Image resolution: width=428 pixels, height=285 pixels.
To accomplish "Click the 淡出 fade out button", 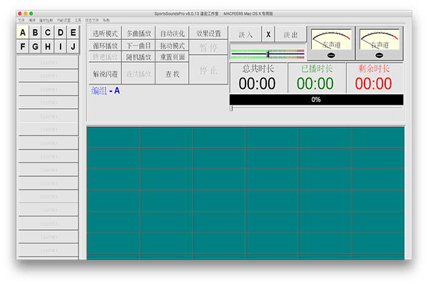I will point(290,34).
